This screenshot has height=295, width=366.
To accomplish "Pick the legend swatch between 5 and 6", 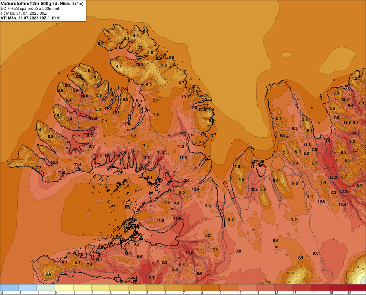I will (x=156, y=288).
